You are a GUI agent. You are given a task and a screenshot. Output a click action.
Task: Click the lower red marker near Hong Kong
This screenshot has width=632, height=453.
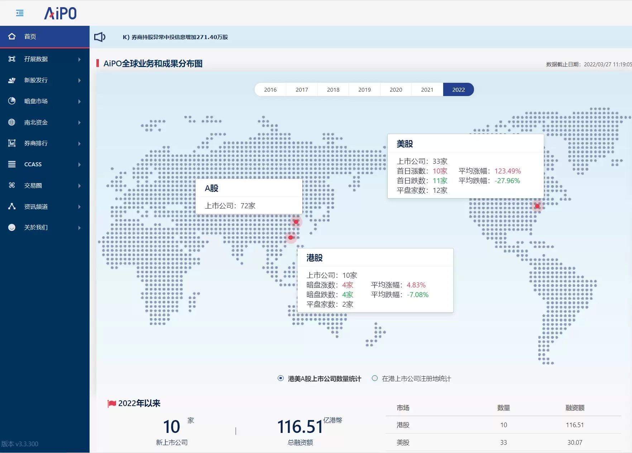tap(291, 237)
